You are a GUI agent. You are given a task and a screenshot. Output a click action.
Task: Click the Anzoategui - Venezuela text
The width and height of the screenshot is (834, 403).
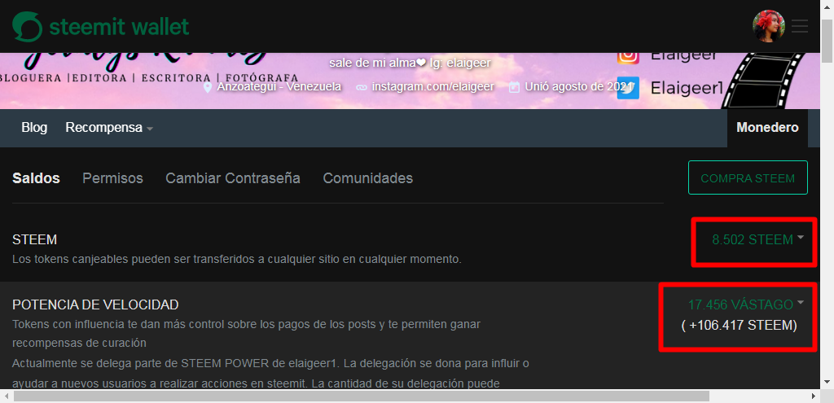pos(279,86)
